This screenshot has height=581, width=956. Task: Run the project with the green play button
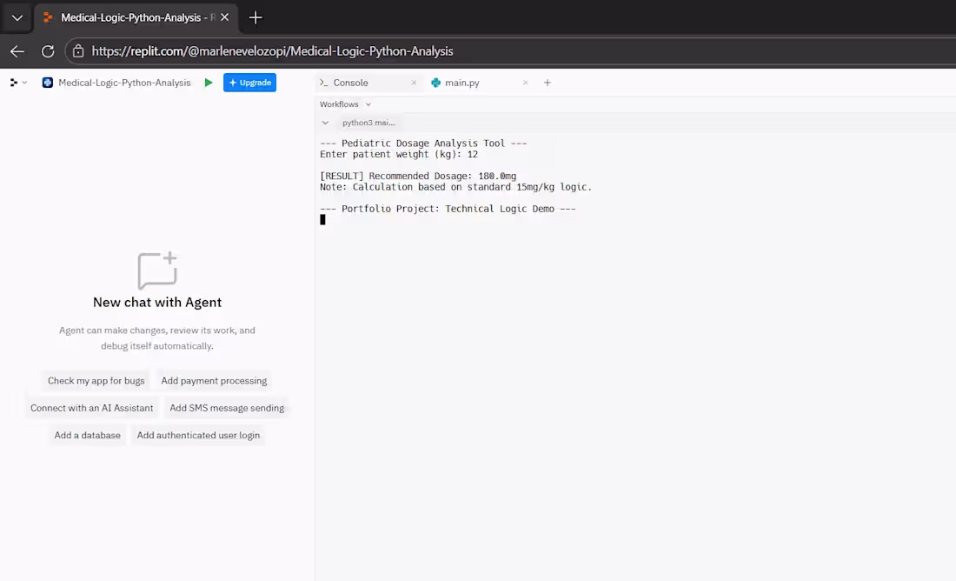[x=209, y=83]
